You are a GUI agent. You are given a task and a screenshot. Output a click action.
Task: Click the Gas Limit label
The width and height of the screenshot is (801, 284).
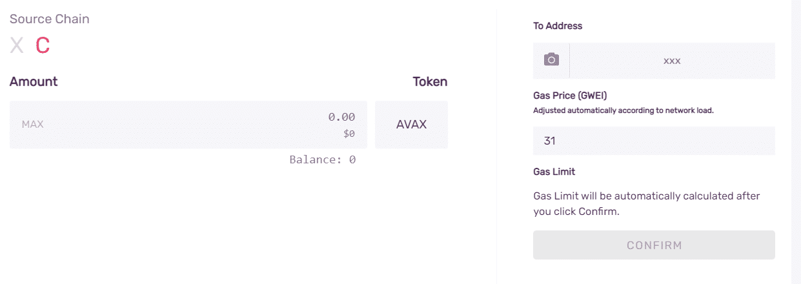pyautogui.click(x=554, y=172)
